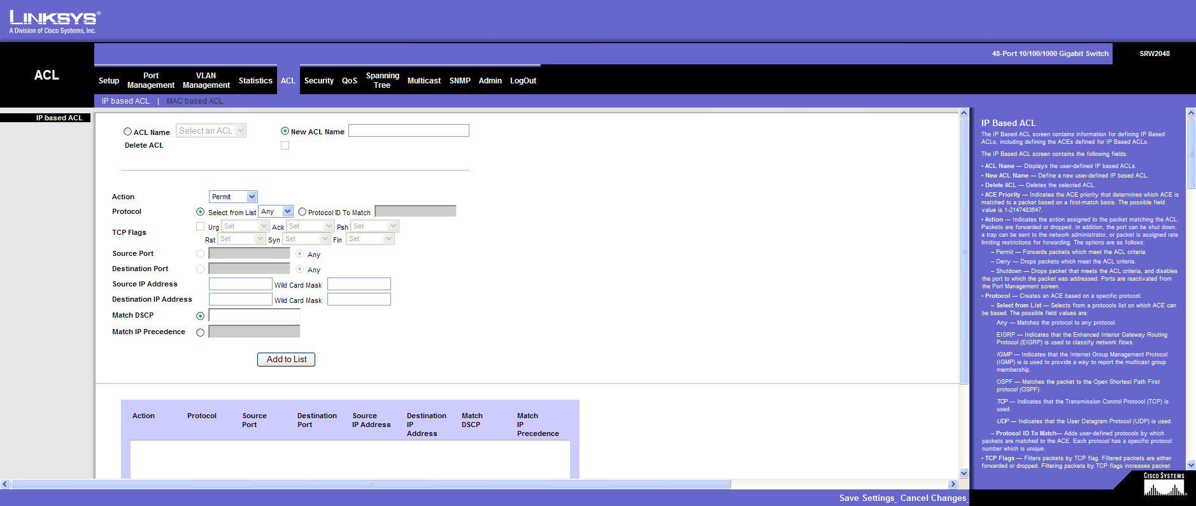
Task: Click help panel scroll up arrow
Action: click(x=1191, y=113)
